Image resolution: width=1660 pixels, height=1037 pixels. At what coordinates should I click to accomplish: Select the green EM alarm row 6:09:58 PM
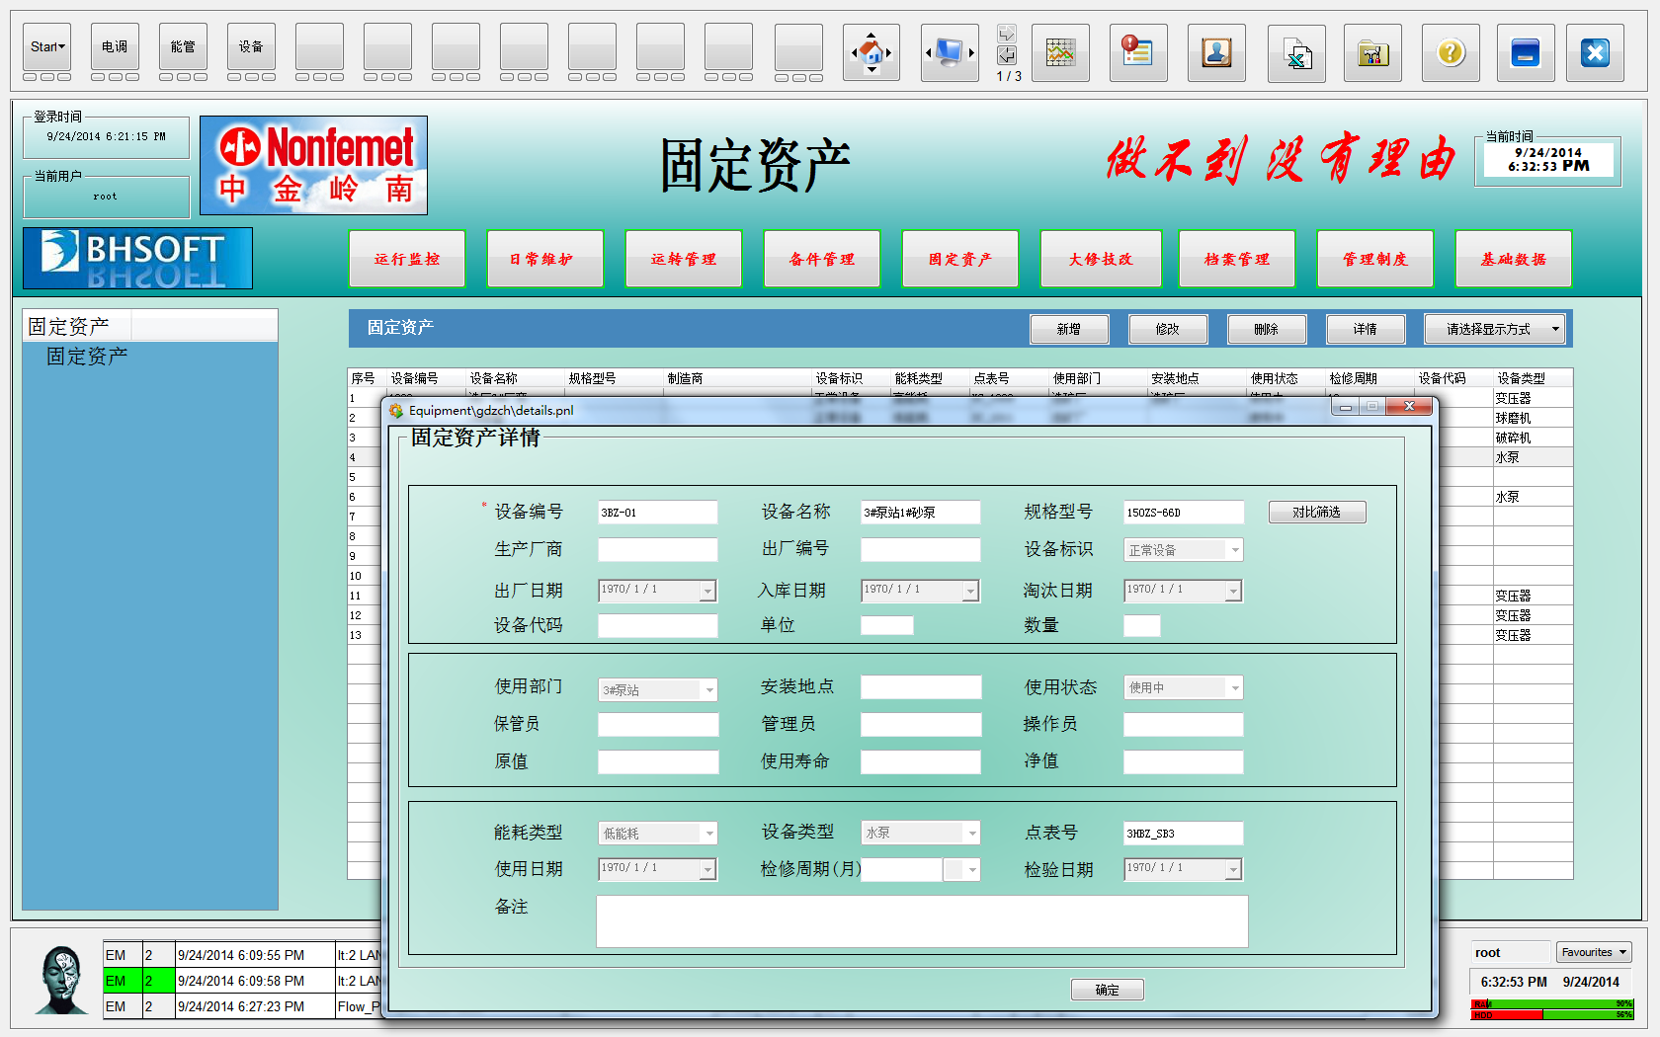(242, 981)
